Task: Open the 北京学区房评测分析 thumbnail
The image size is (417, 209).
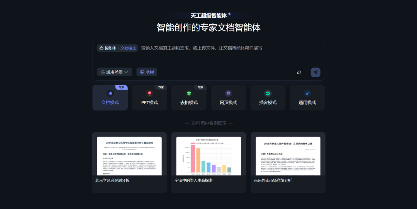Action: [x=129, y=156]
